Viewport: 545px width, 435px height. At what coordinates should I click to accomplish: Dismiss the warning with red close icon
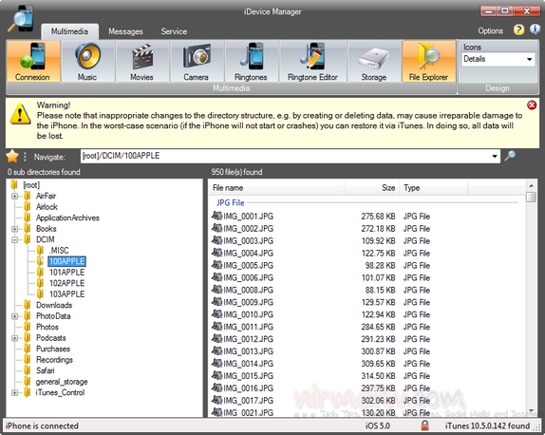point(532,105)
